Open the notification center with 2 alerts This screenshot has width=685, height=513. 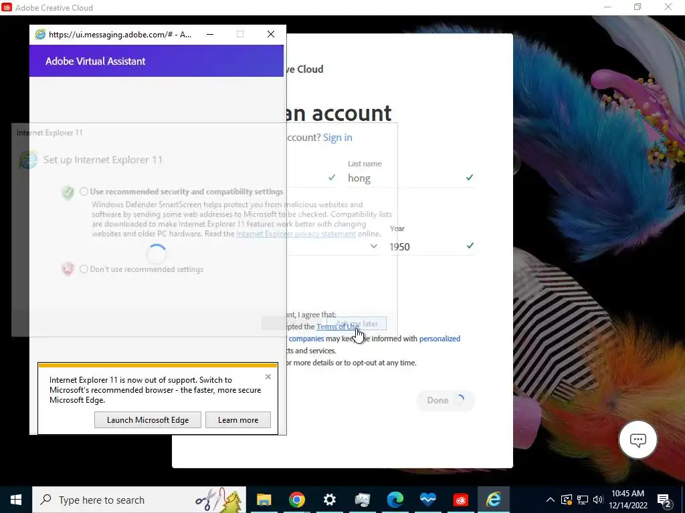pos(664,500)
